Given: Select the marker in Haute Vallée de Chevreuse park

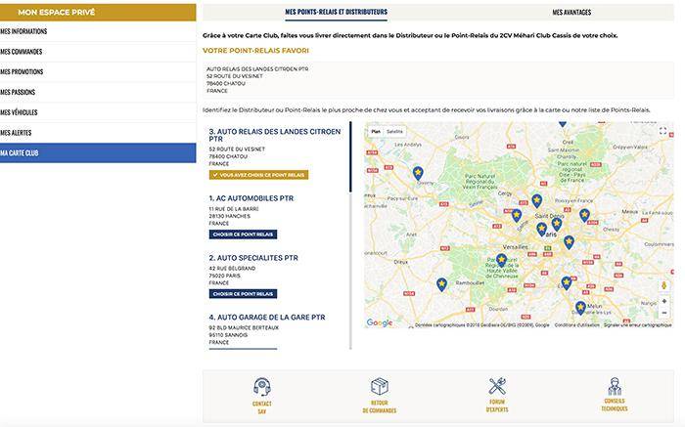Looking at the screenshot, I should [501, 260].
